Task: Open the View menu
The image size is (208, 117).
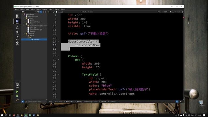Action: coord(27,9)
